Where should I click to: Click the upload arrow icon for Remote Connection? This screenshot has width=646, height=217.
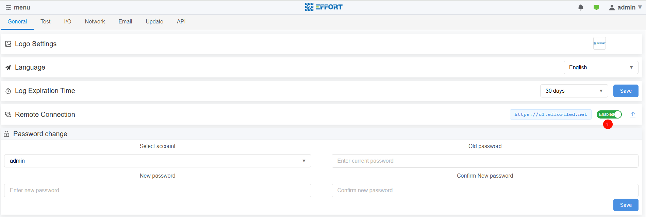click(x=632, y=114)
